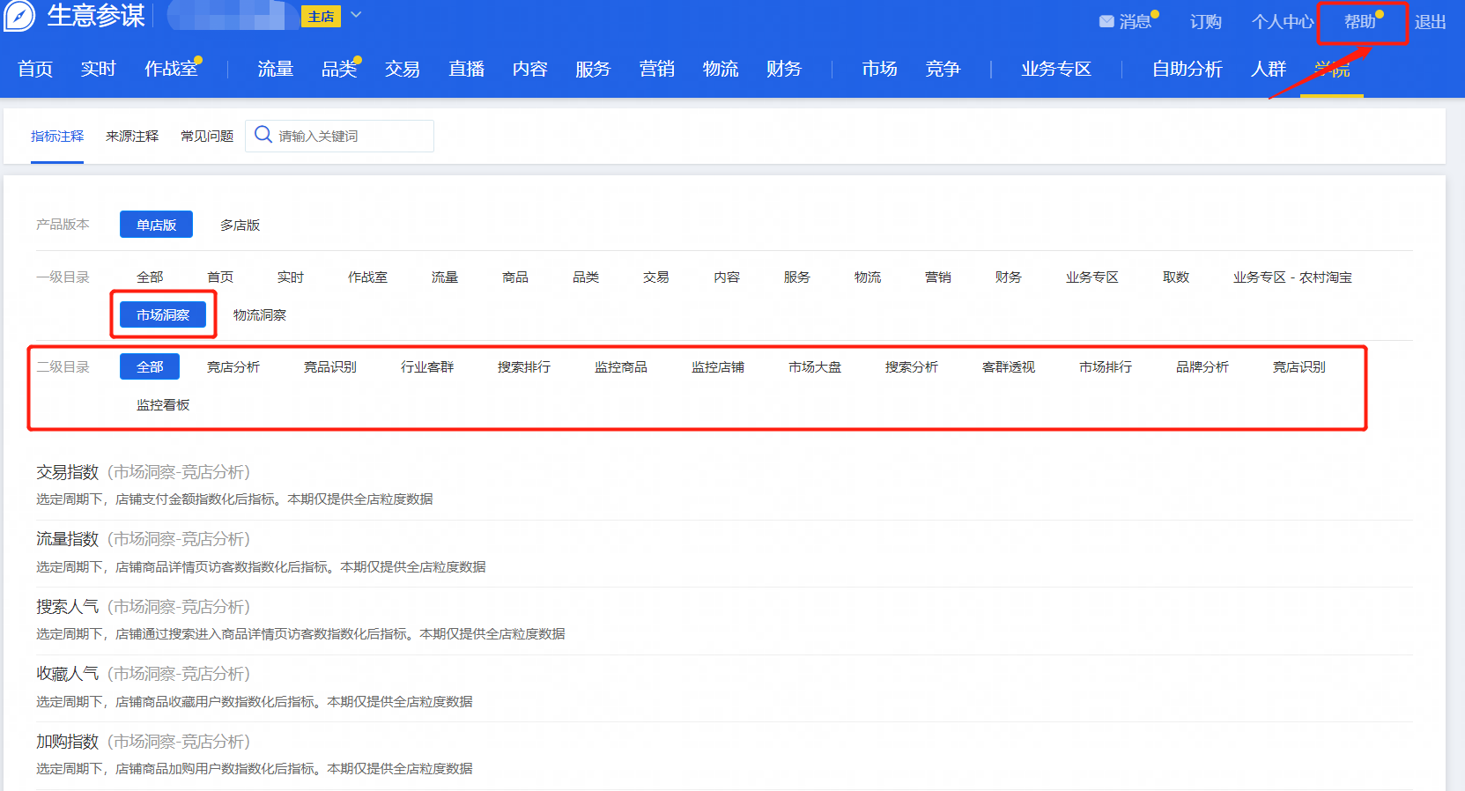Click the 请输入关键词 search field
This screenshot has width=1465, height=791.
(339, 136)
